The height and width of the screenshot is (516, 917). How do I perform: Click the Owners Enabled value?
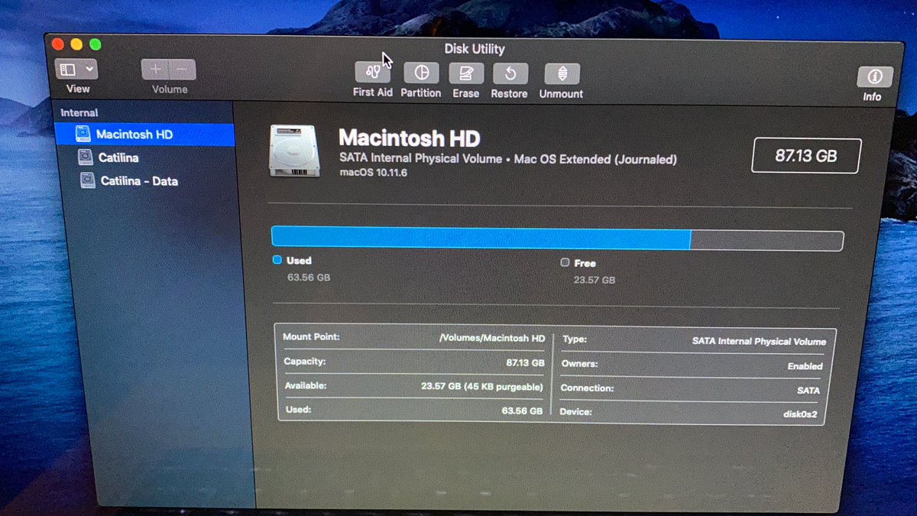[x=805, y=366]
